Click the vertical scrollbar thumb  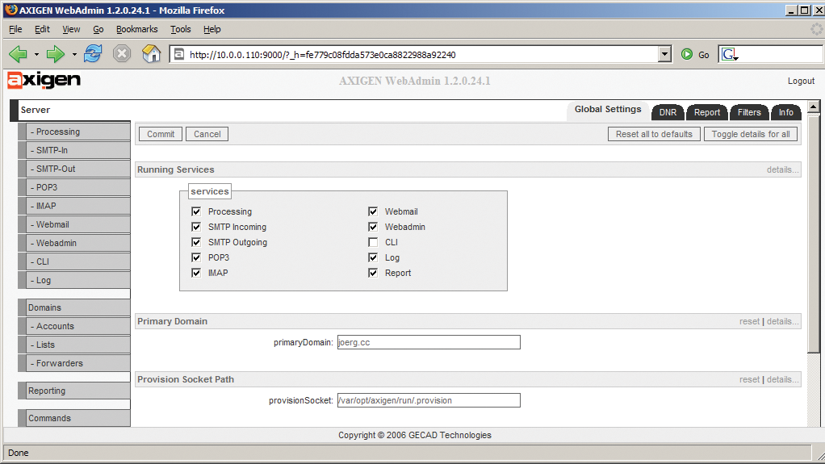814,233
